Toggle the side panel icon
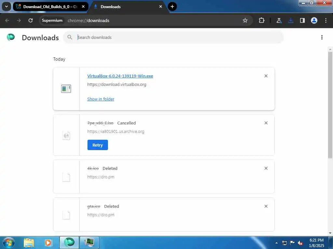The height and width of the screenshot is (249, 333). (302, 20)
